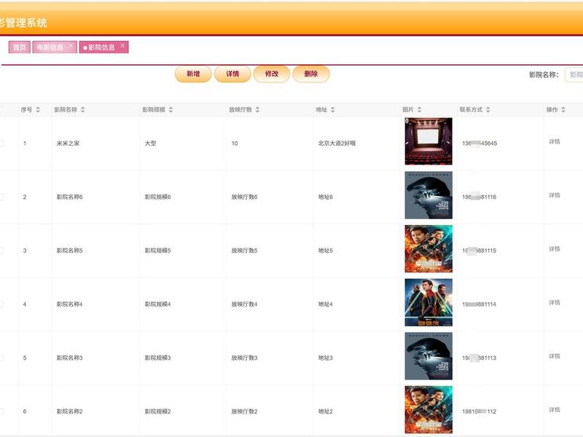Open the poster thumbnail in 影院名称3 row

tap(429, 356)
